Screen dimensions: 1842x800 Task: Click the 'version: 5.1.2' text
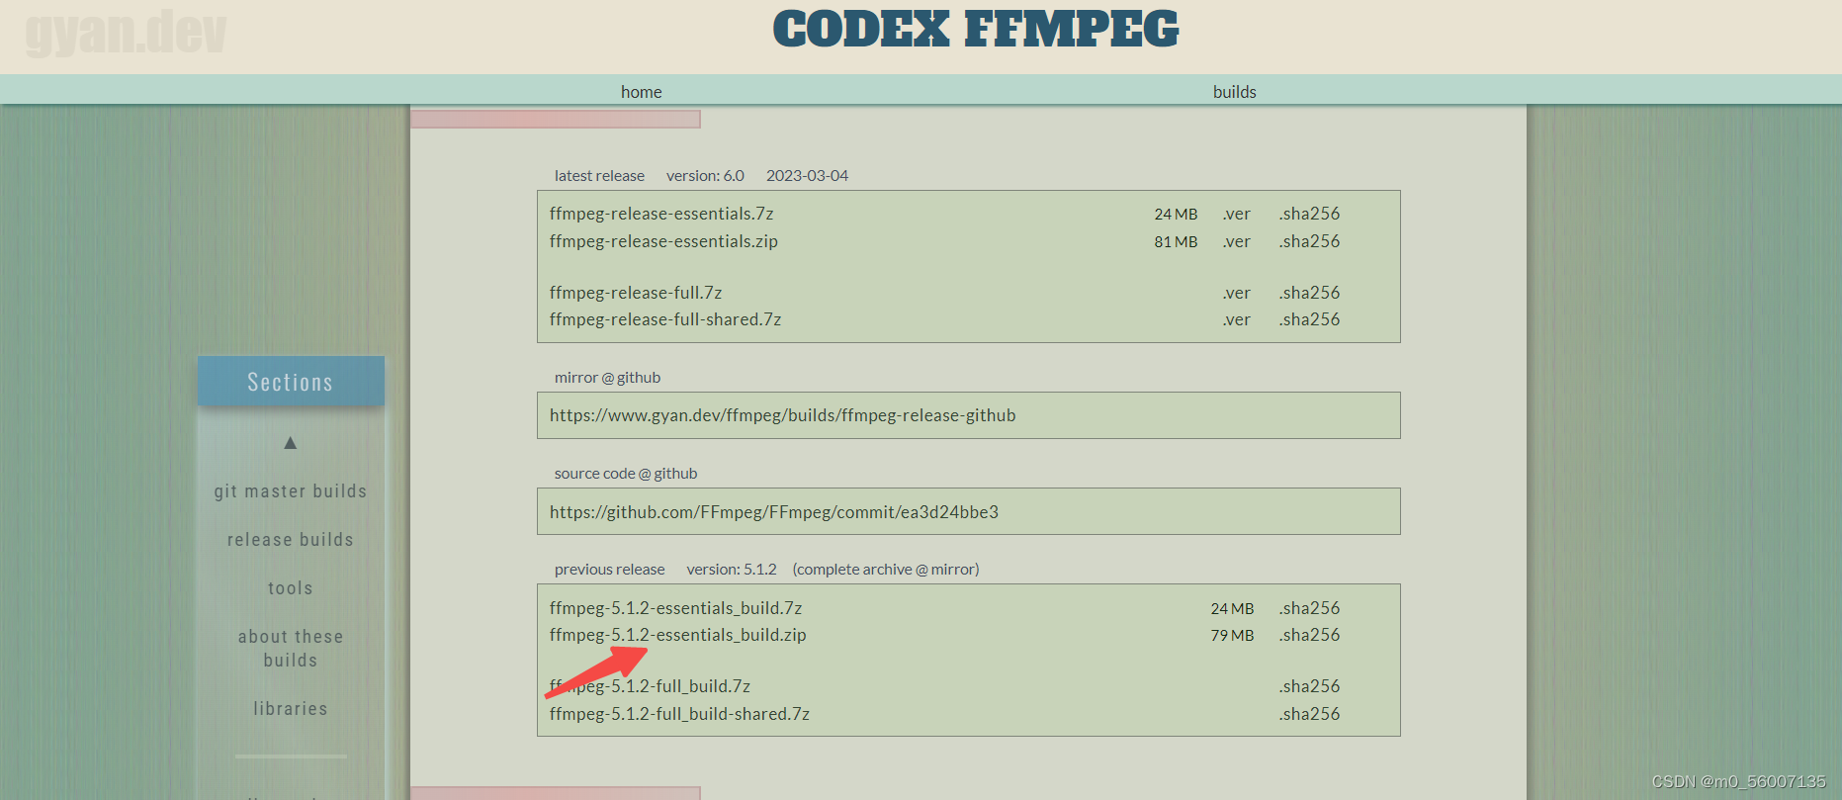point(732,570)
